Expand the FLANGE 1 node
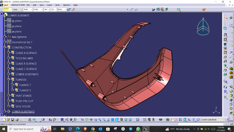The width and height of the screenshot is (234, 132). point(12,85)
